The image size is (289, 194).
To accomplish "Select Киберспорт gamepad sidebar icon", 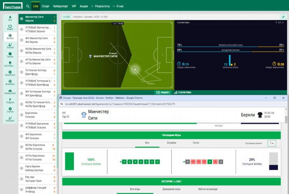I will click(x=10, y=91).
